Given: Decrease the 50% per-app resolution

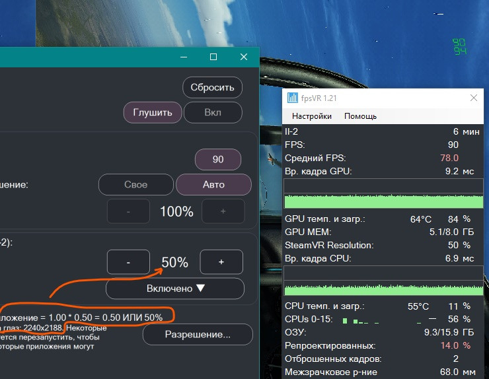Looking at the screenshot, I should point(128,262).
